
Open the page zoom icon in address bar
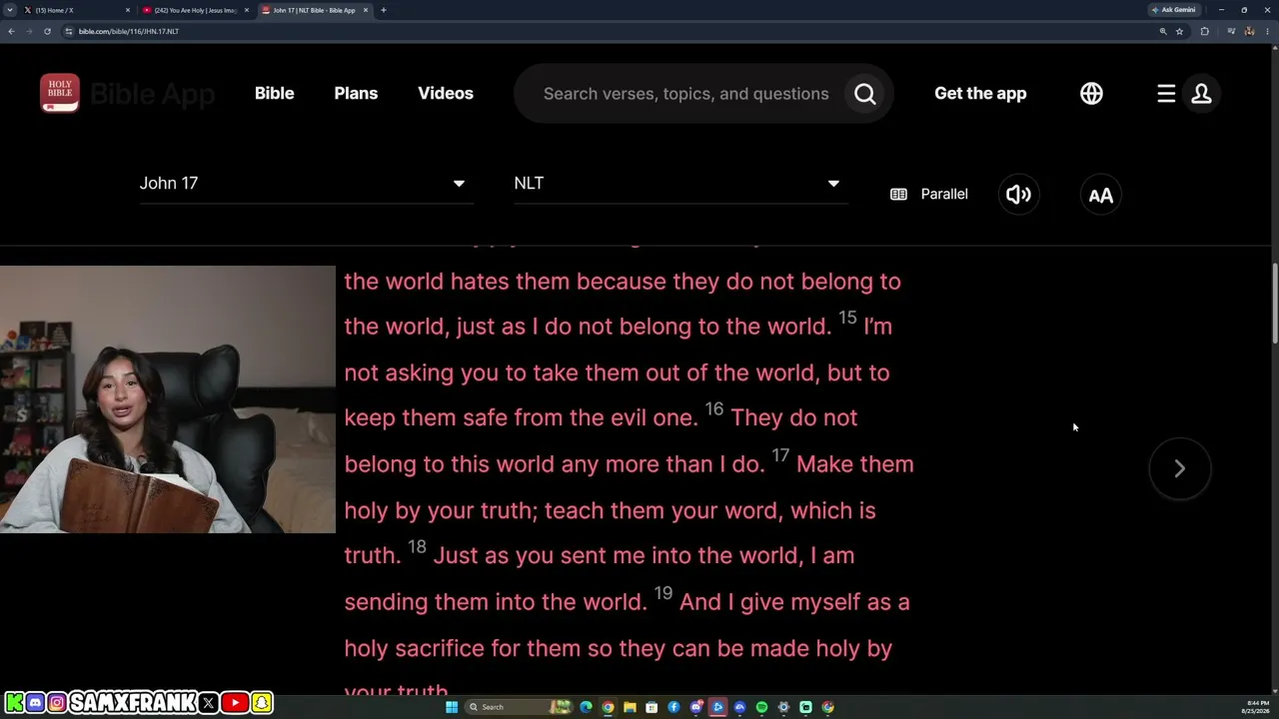pos(1163,31)
